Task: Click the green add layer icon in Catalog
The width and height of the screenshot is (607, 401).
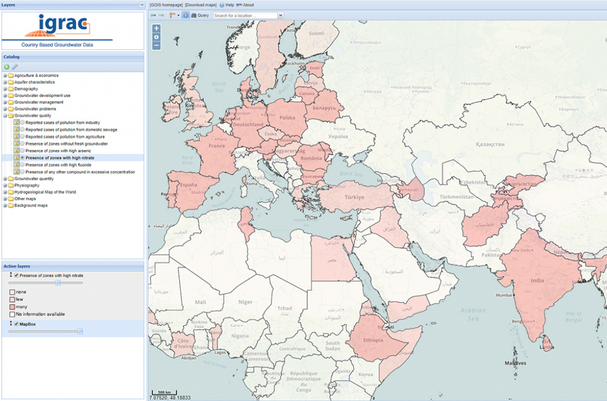Action: point(7,67)
